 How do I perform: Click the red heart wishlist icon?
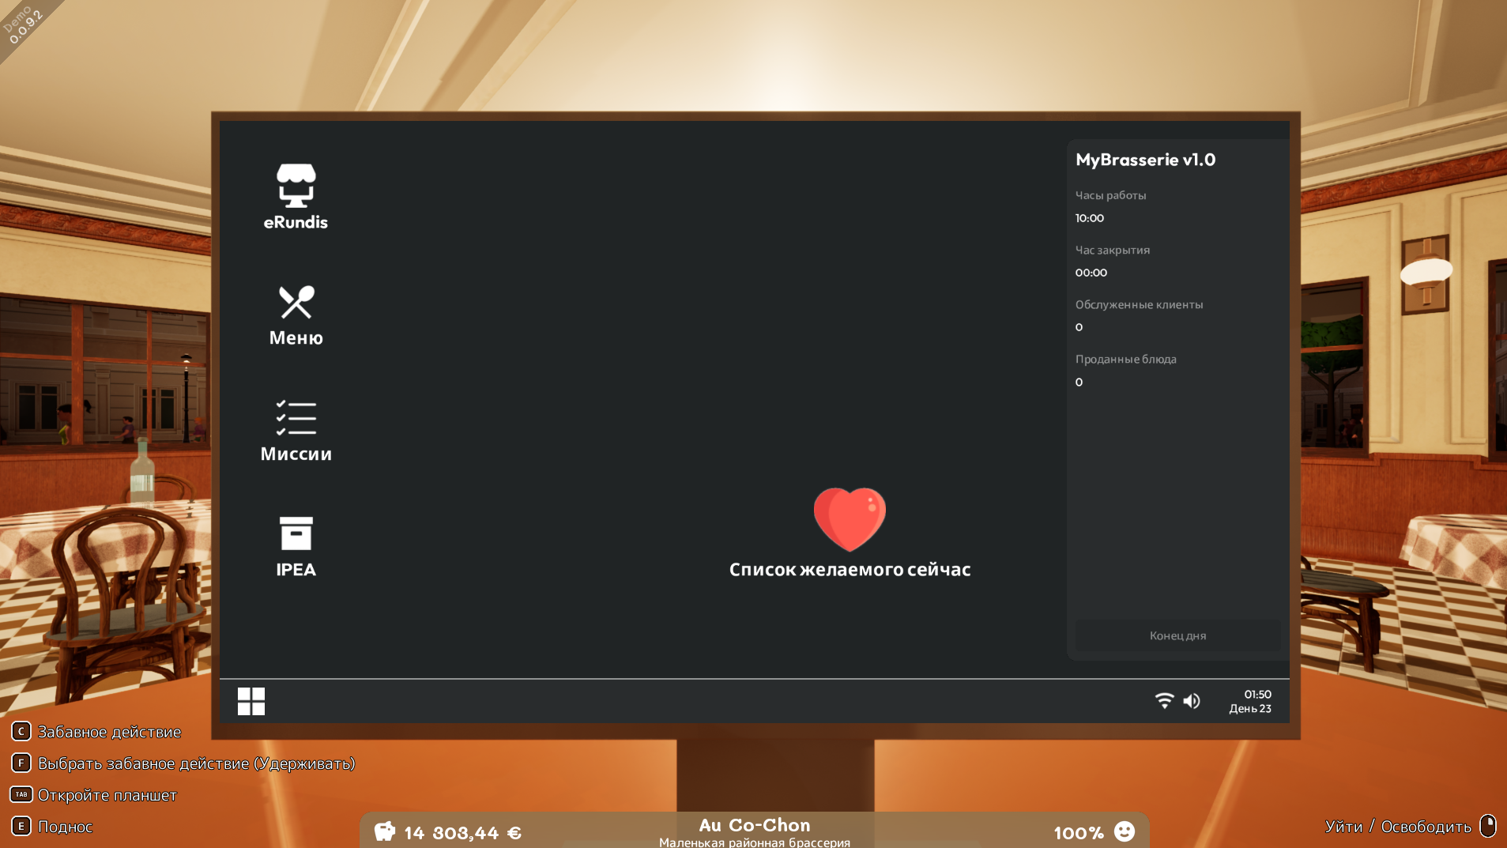(x=850, y=519)
